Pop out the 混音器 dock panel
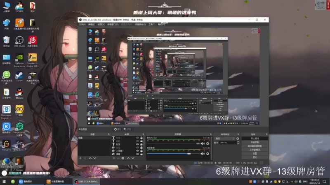This screenshot has width=330, height=185. pos(210,134)
